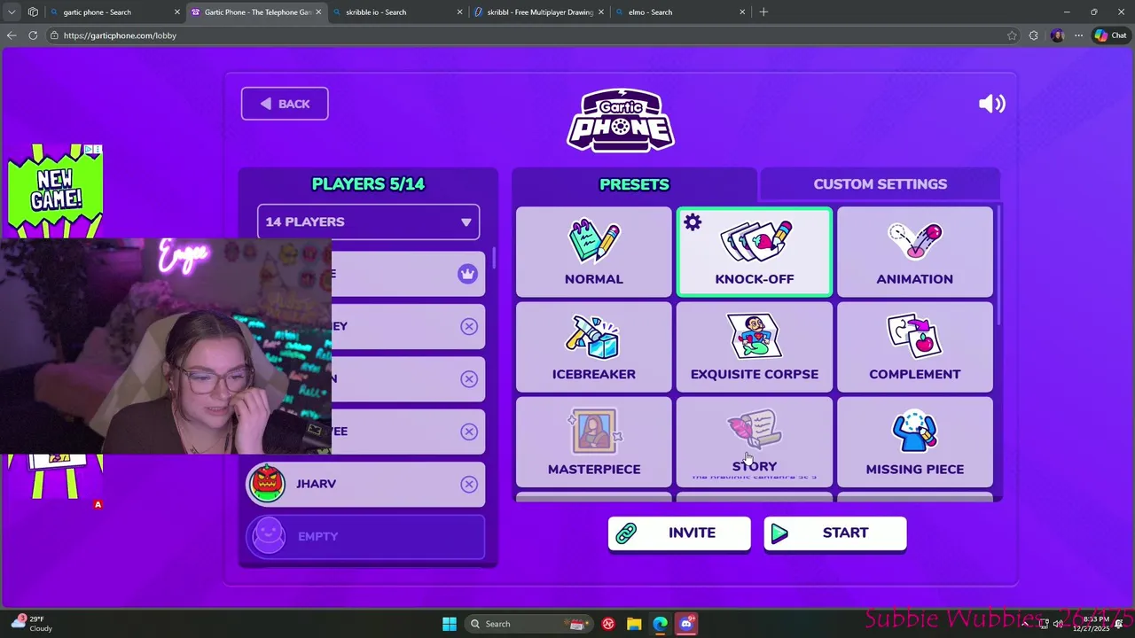This screenshot has height=638, width=1135.
Task: Expand the tab search dropdown
Action: (12, 12)
